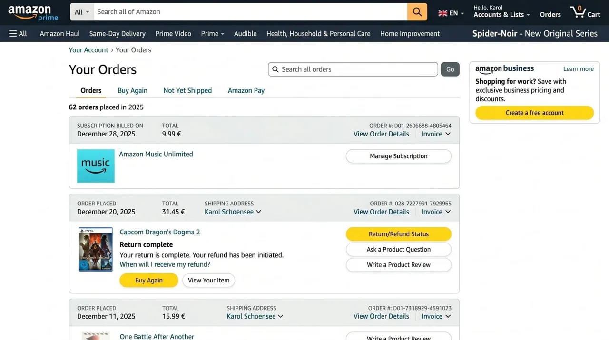Expand shipping address for December 20 order
The height and width of the screenshot is (340, 609).
click(x=233, y=212)
